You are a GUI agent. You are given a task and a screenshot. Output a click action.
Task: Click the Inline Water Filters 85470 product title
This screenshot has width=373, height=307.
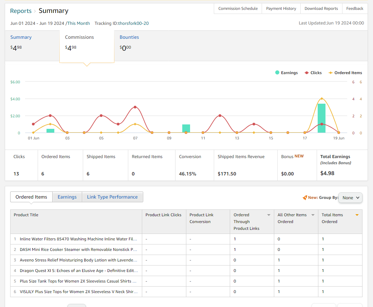point(78,239)
